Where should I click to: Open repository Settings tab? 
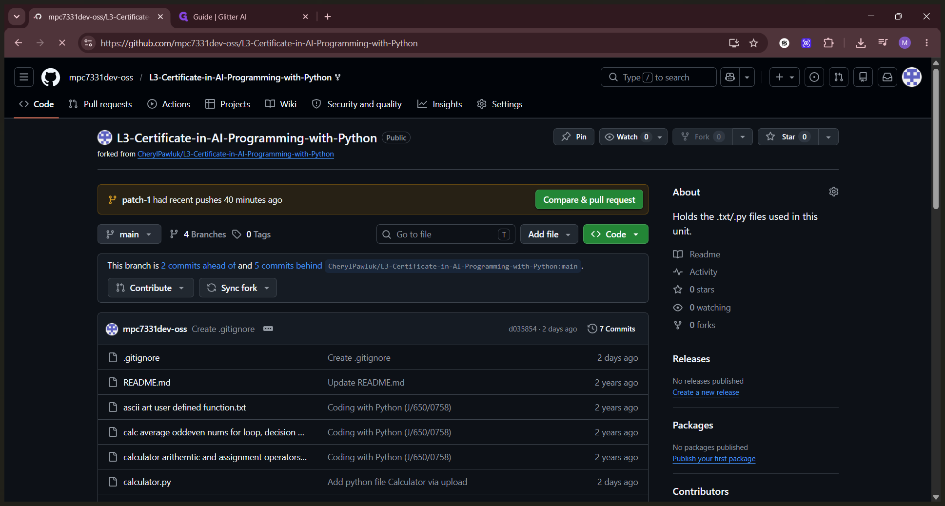tap(500, 104)
